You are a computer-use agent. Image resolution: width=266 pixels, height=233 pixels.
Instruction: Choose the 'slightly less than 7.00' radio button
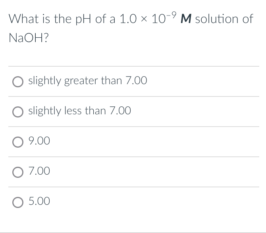17,112
